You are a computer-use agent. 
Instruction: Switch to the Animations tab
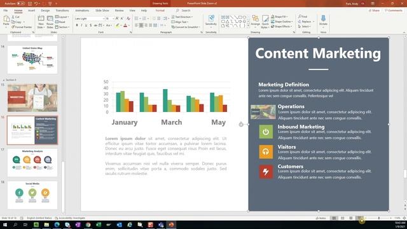[x=82, y=10]
